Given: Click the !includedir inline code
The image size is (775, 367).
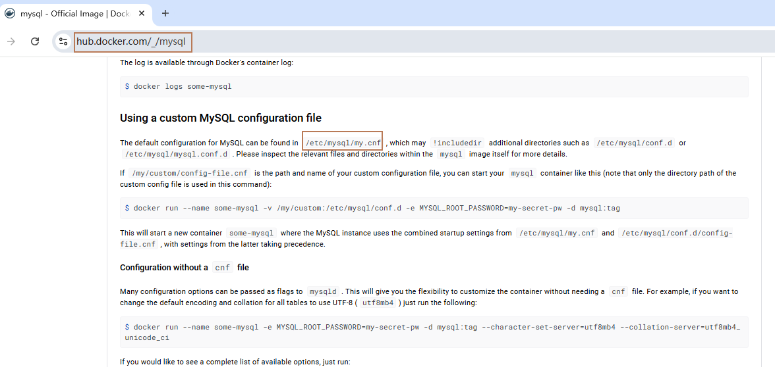Looking at the screenshot, I should [457, 143].
